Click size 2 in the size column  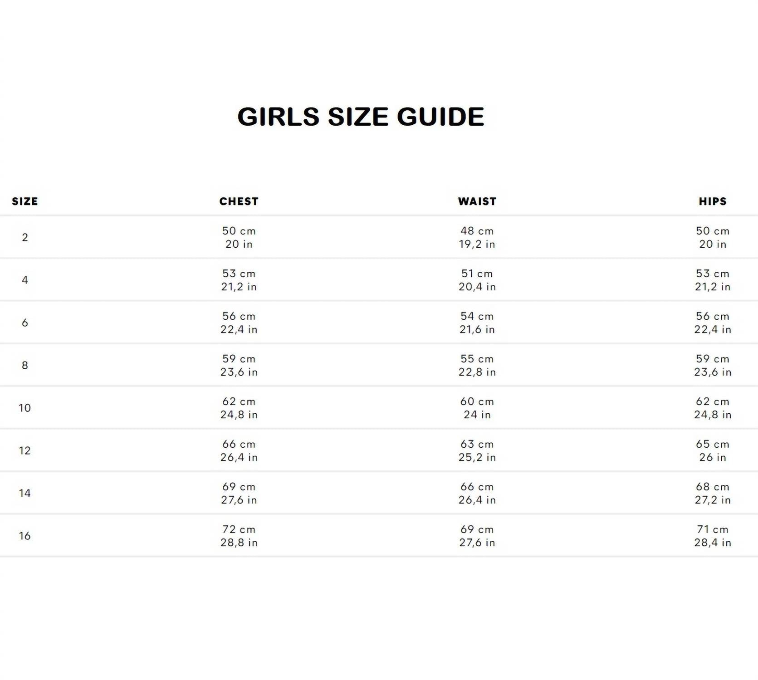pyautogui.click(x=25, y=237)
